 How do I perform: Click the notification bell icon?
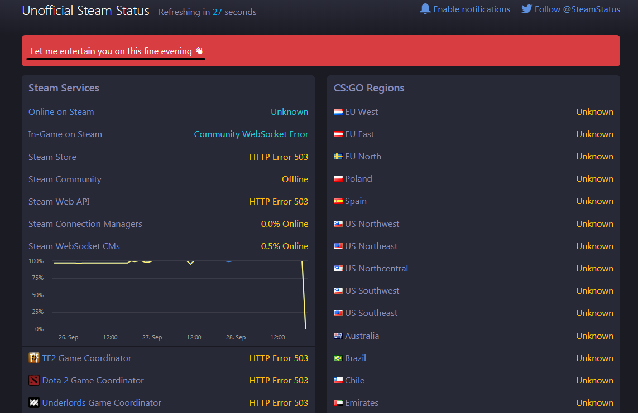click(x=425, y=9)
